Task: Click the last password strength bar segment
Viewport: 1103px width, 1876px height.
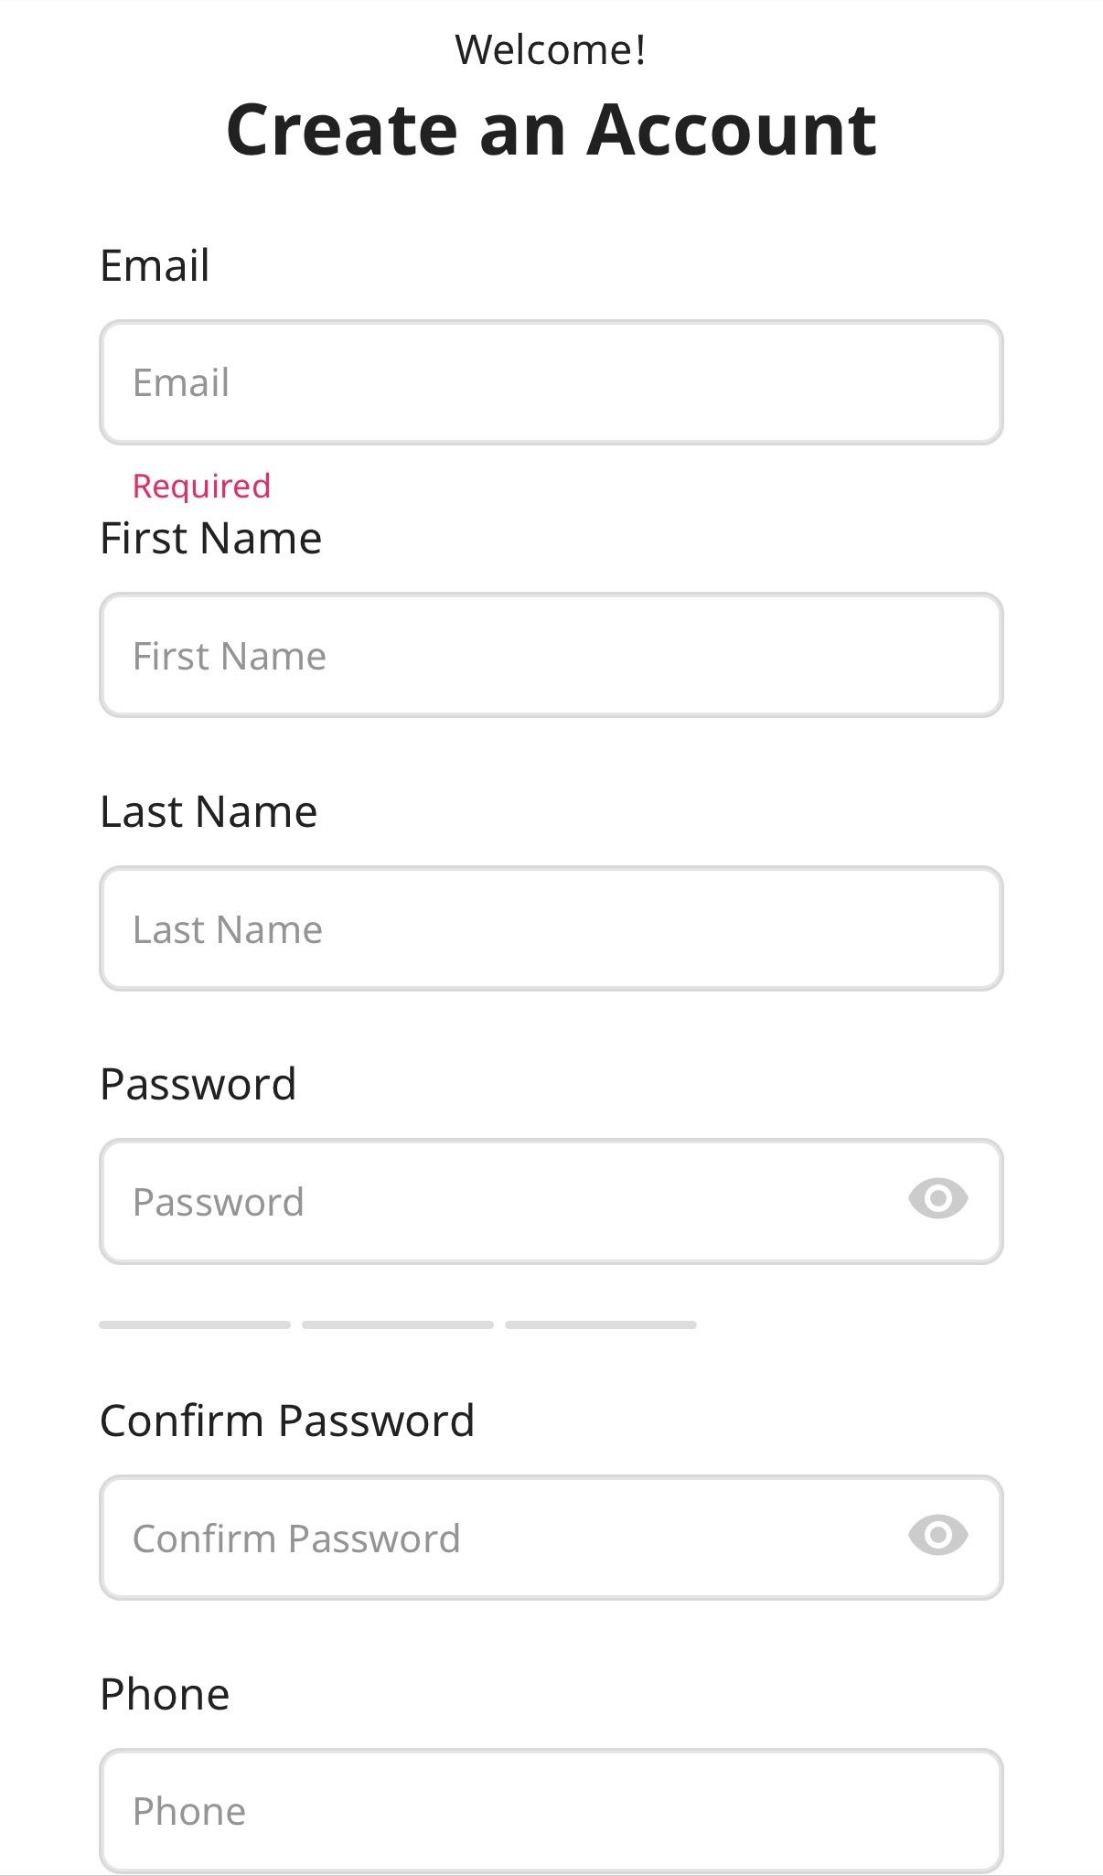Action: pyautogui.click(x=602, y=1323)
